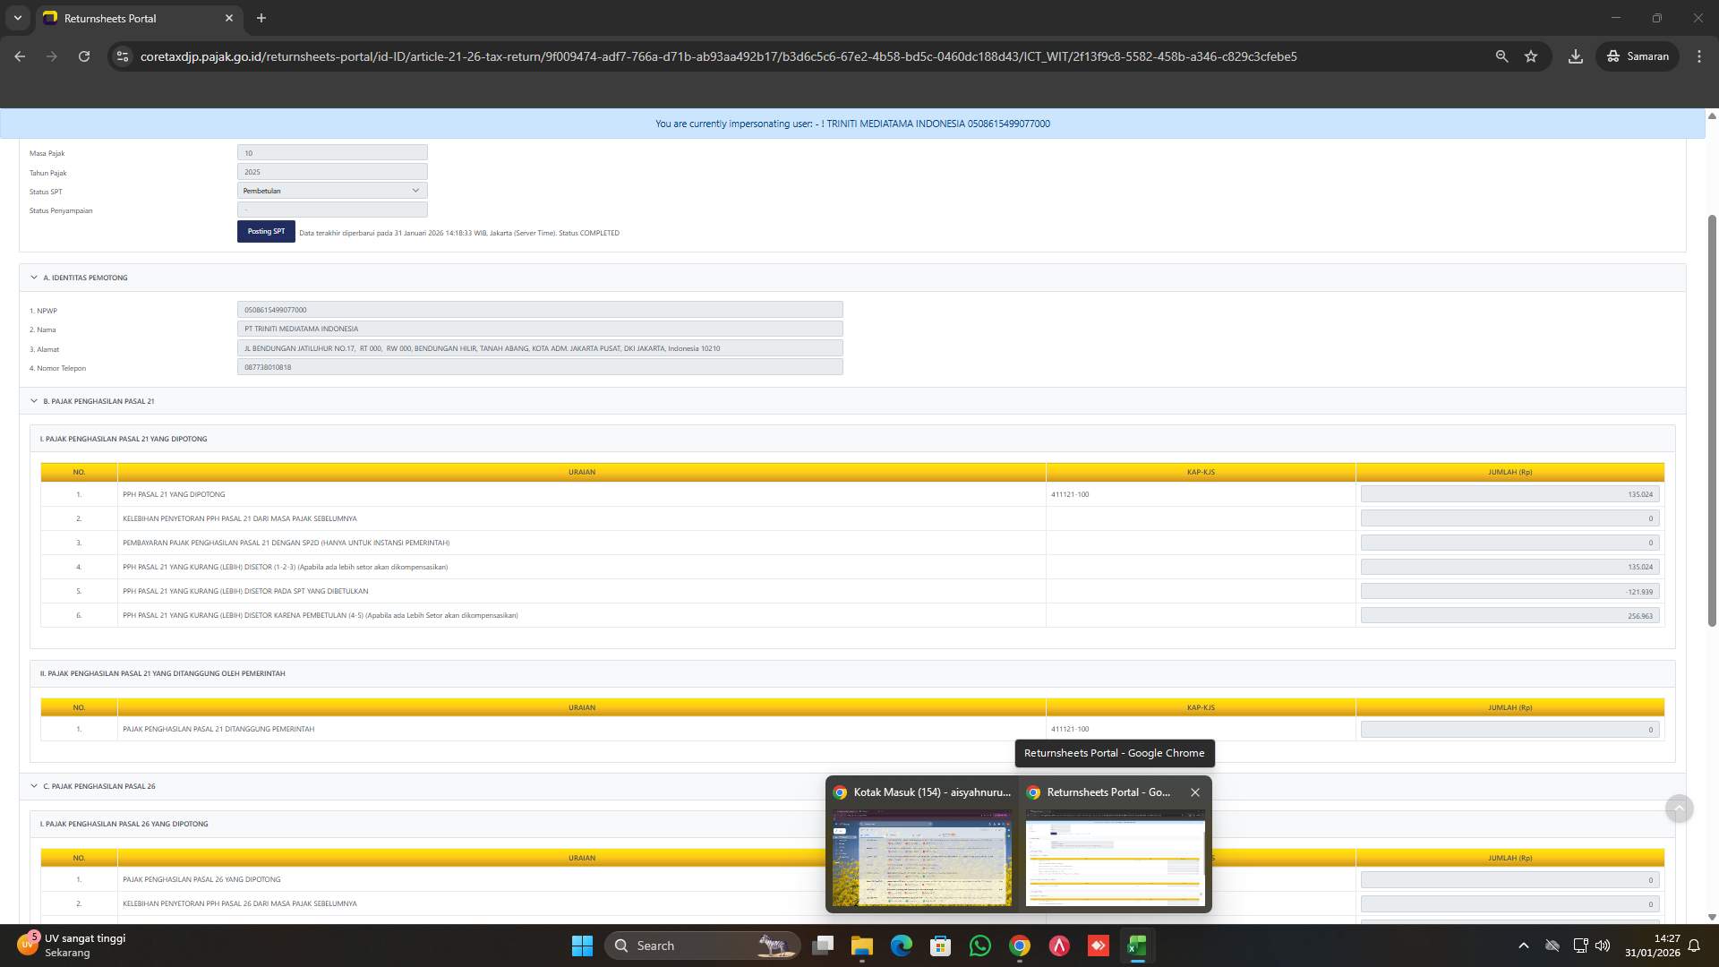
Task: Open the volume control in system tray
Action: (x=1602, y=946)
